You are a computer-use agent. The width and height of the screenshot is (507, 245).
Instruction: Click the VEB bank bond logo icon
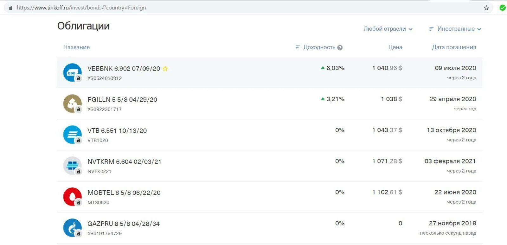[x=73, y=73]
